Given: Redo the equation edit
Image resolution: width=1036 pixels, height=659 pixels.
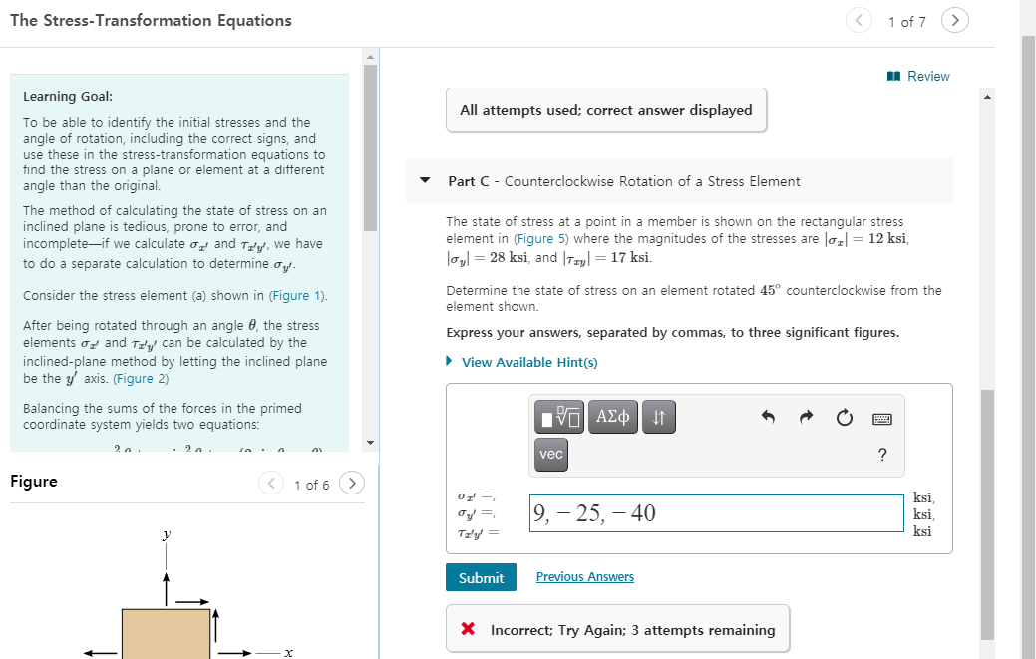Looking at the screenshot, I should [x=806, y=417].
